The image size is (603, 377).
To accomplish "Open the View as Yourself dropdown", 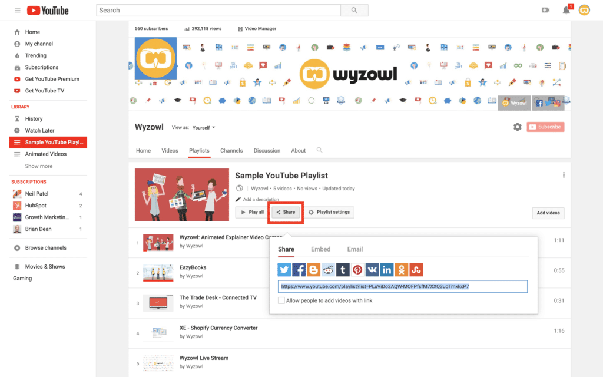I will 204,128.
